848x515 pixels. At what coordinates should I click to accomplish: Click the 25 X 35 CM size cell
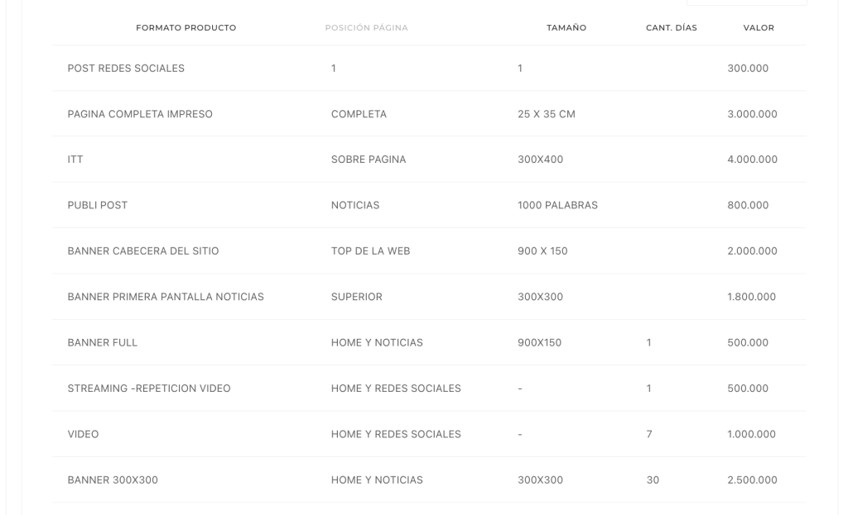546,114
